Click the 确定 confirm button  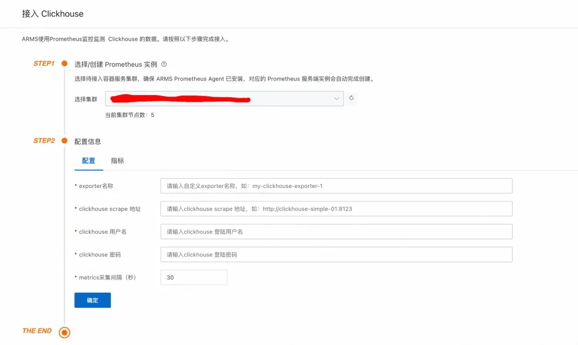click(x=93, y=300)
